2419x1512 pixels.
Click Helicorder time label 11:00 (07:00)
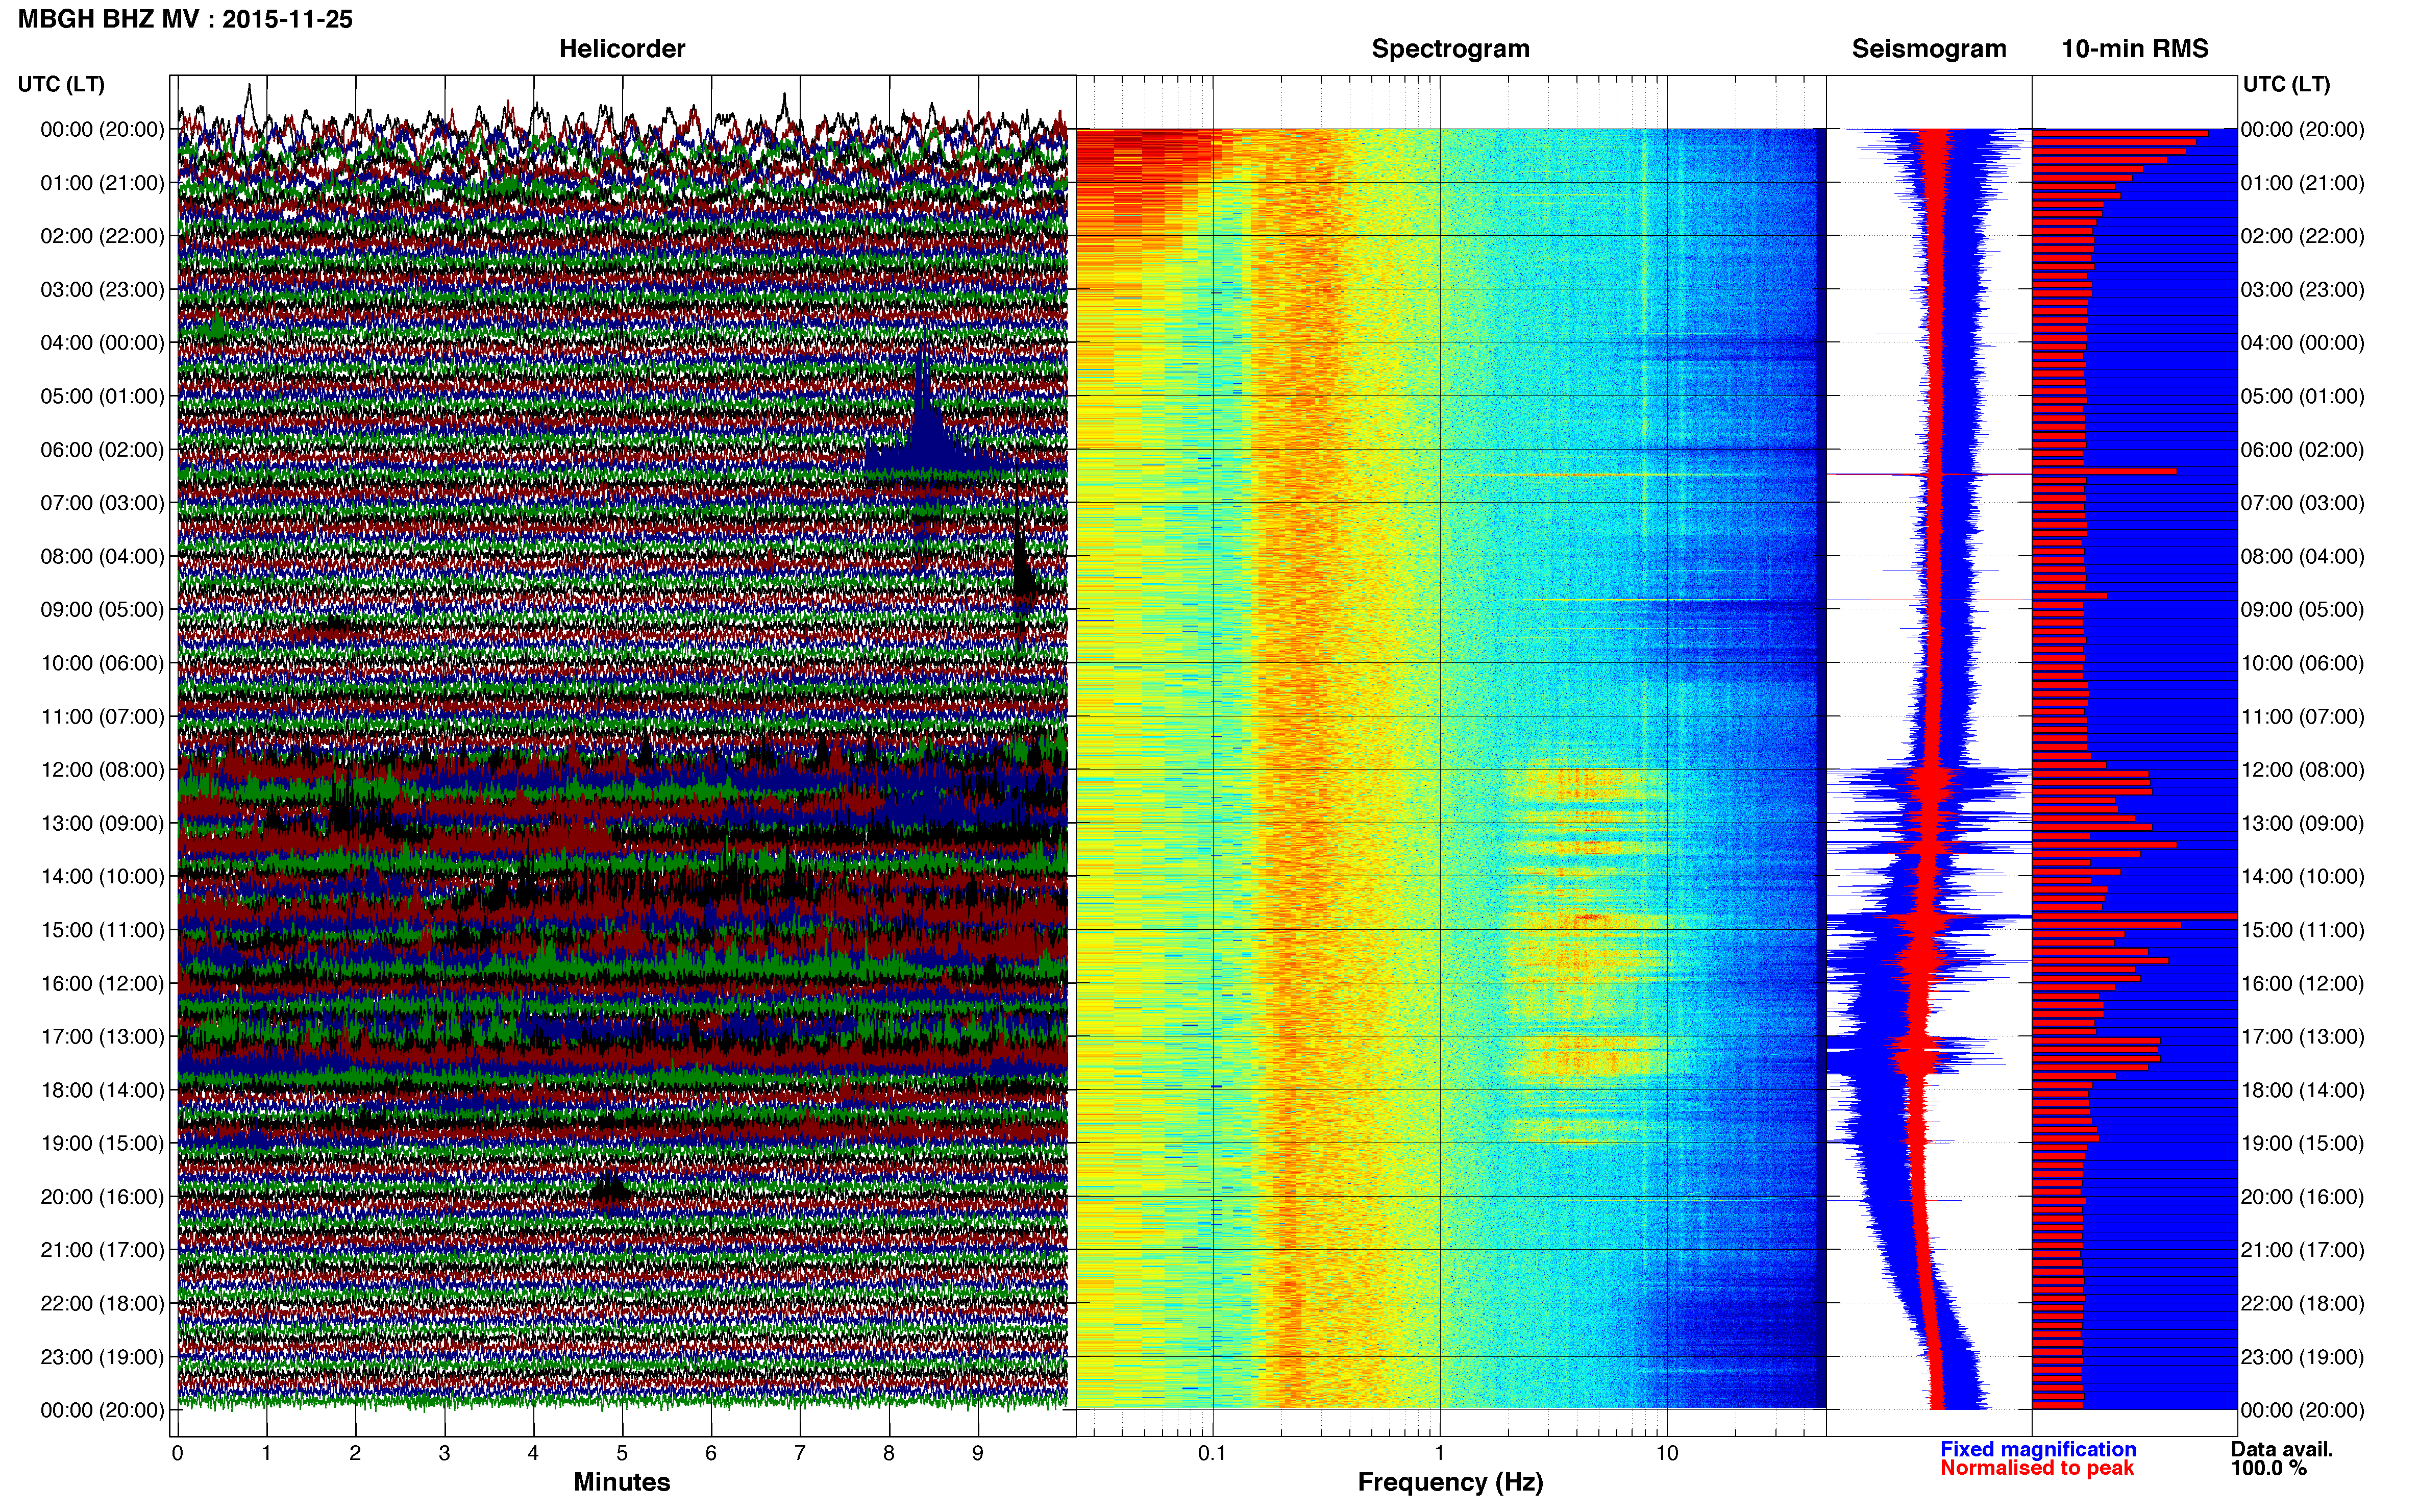click(102, 717)
